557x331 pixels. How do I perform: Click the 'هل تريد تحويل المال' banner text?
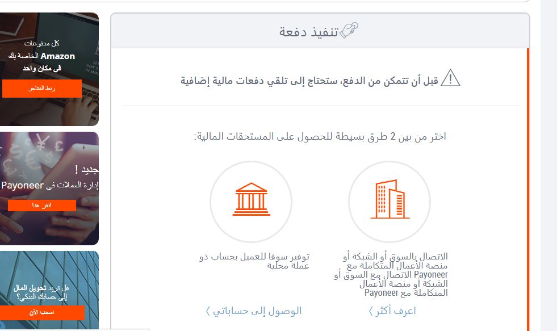pyautogui.click(x=41, y=292)
